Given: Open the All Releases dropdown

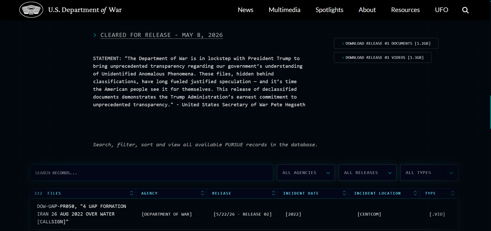Looking at the screenshot, I should 367,173.
